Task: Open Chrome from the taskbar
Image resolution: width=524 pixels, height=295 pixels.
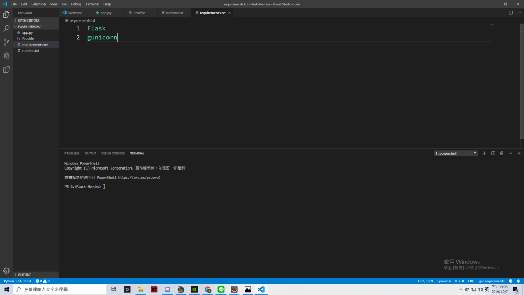Action: coord(208,289)
